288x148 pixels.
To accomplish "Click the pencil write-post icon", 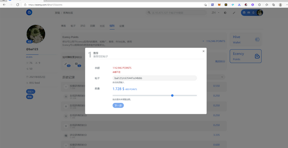I will pyautogui.click(x=234, y=13).
